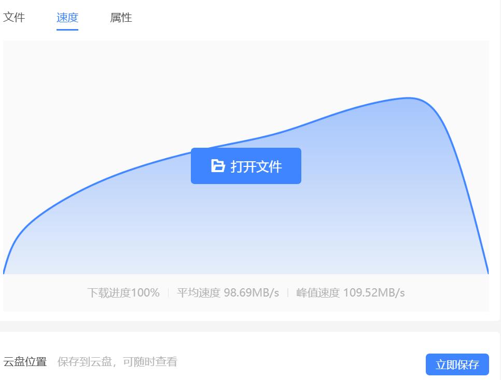
Task: Click the 平均速度 98.69MB/s statistic
Action: click(x=226, y=293)
